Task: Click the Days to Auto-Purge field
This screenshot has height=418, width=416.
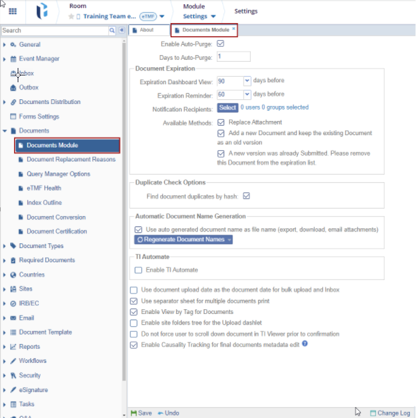Action: 233,56
